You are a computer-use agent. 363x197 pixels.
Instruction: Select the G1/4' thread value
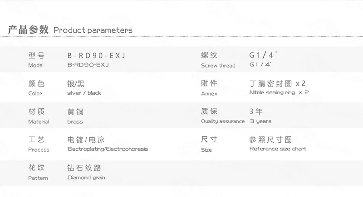point(260,65)
